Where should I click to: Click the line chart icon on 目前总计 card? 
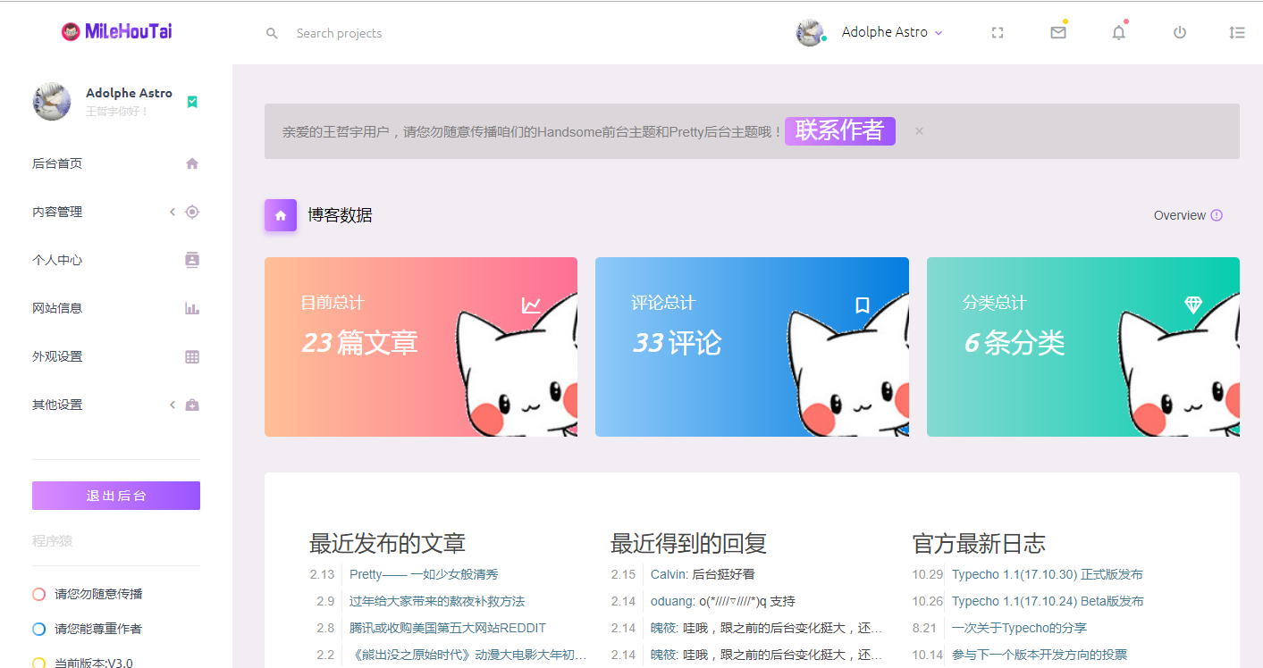pyautogui.click(x=531, y=305)
